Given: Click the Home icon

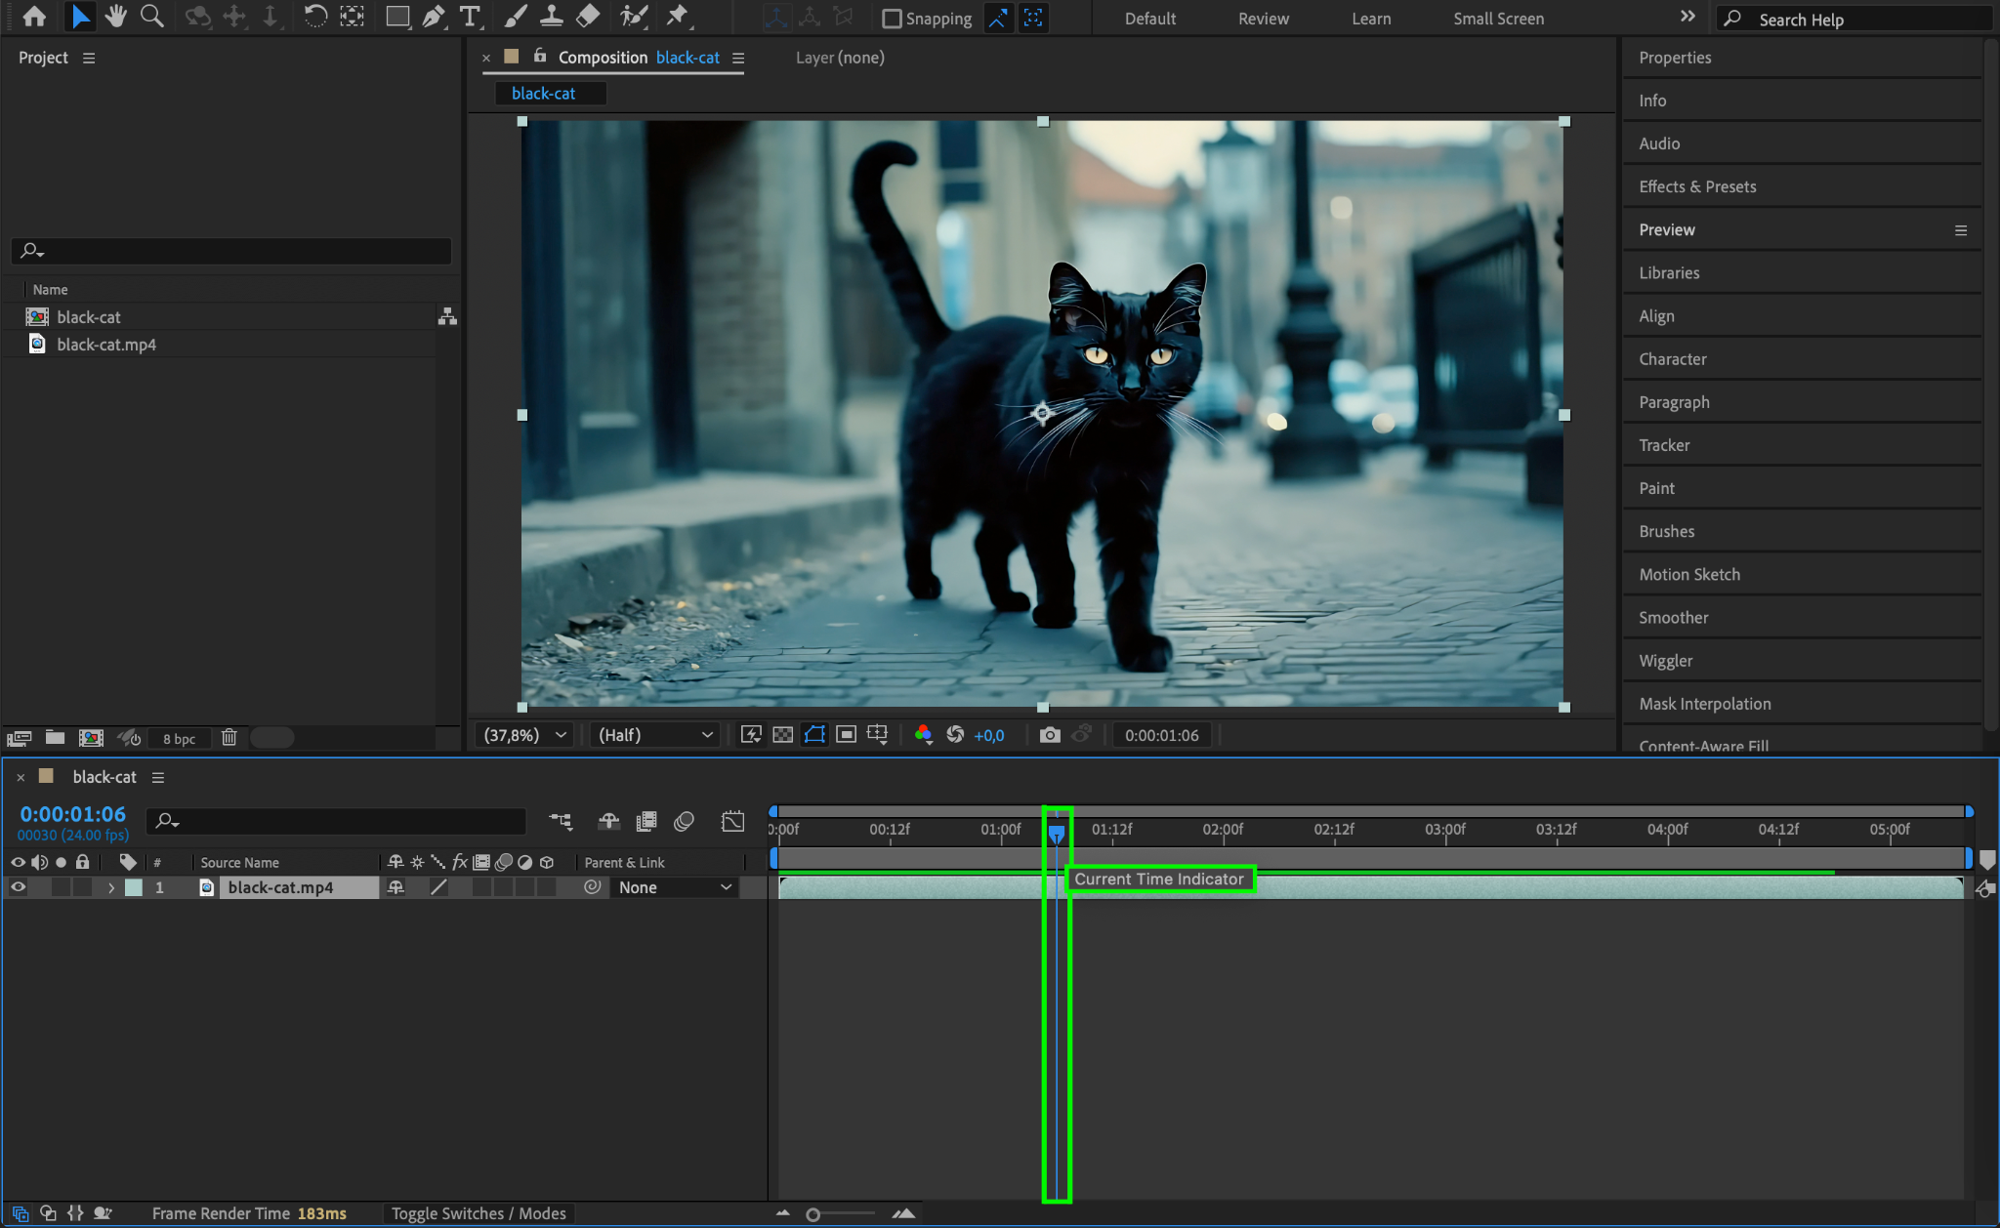Looking at the screenshot, I should [x=34, y=17].
